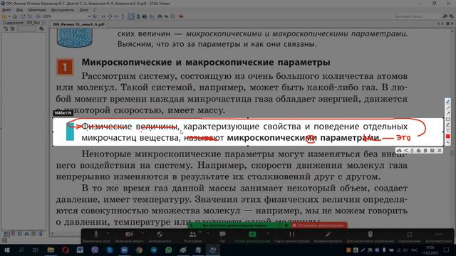Open the Навигация menu

(x=37, y=10)
